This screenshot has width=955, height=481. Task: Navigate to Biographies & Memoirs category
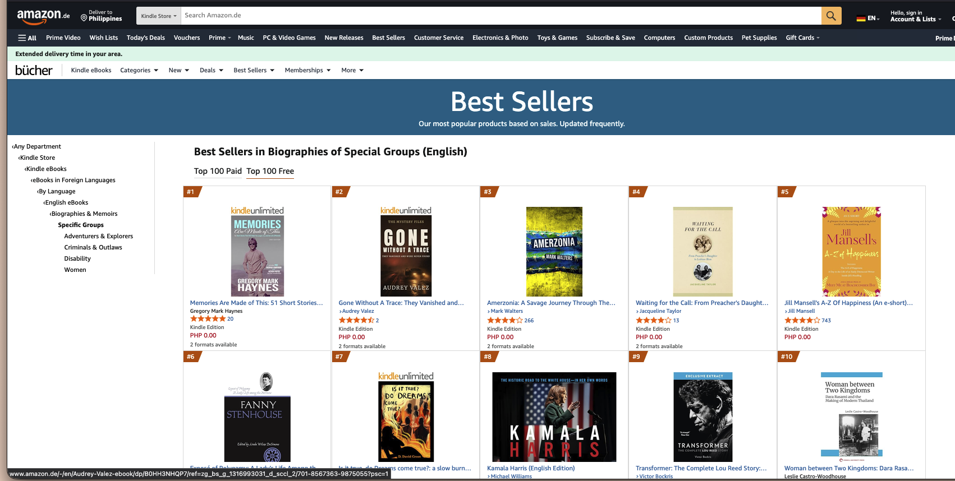pyautogui.click(x=84, y=214)
